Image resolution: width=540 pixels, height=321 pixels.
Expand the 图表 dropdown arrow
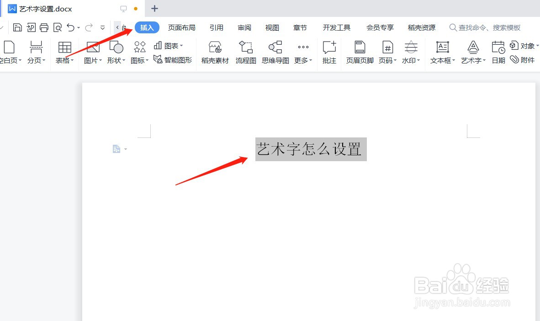[x=181, y=45]
